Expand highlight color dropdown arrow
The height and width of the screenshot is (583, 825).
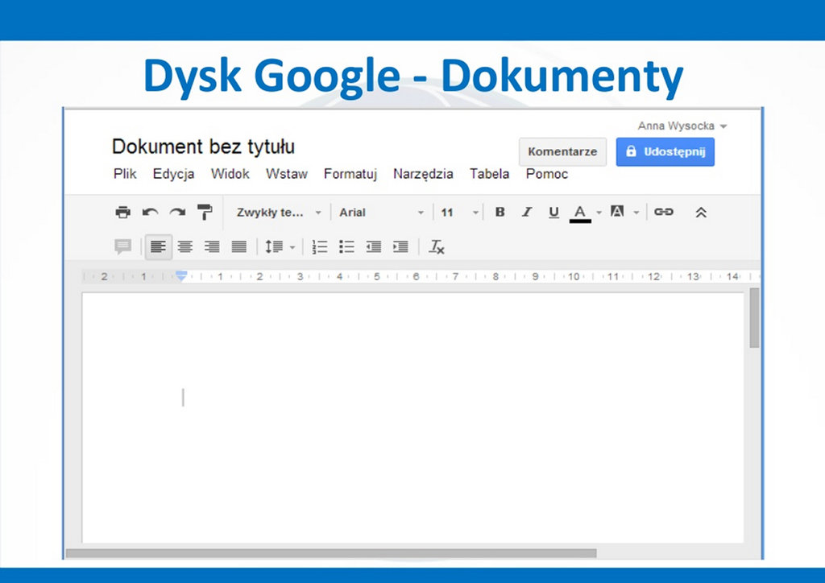coord(636,213)
